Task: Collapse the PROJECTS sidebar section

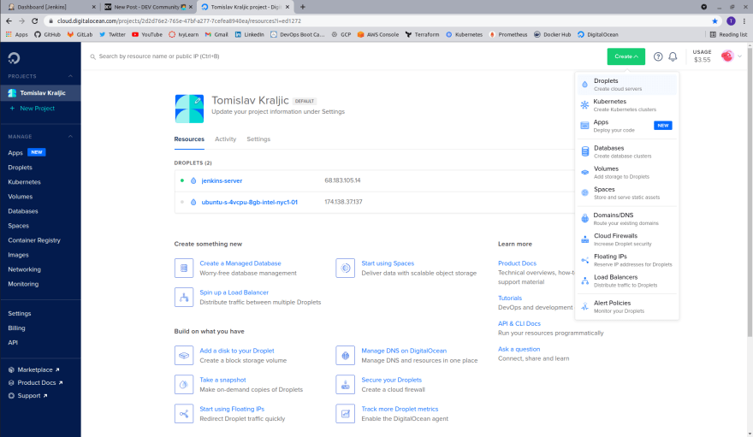Action: pyautogui.click(x=70, y=76)
